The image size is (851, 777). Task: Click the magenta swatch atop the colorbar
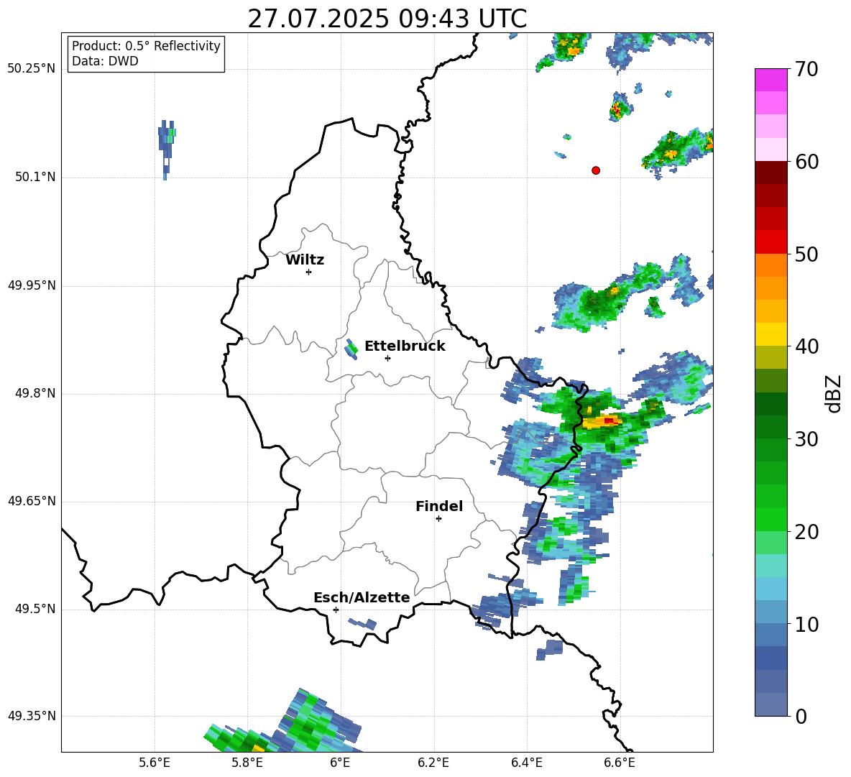pyautogui.click(x=770, y=80)
